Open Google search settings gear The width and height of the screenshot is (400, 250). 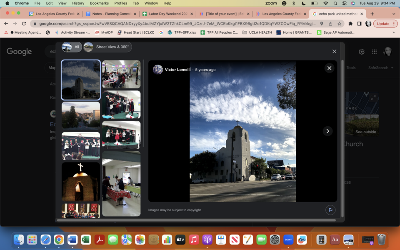[x=361, y=52]
